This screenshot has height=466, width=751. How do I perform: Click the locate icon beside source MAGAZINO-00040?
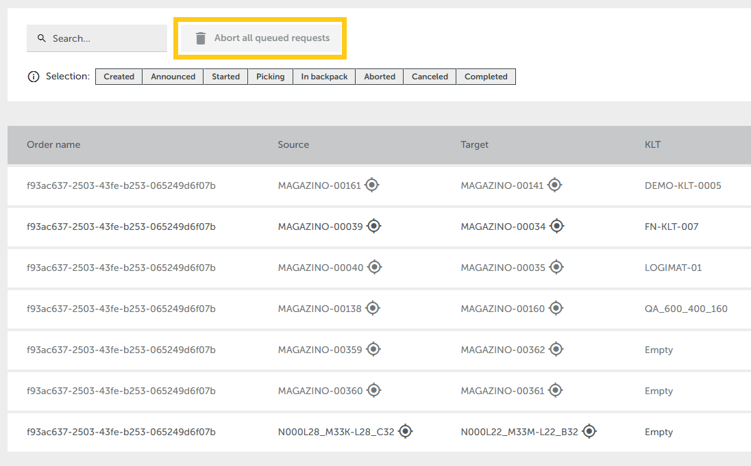pyautogui.click(x=375, y=267)
